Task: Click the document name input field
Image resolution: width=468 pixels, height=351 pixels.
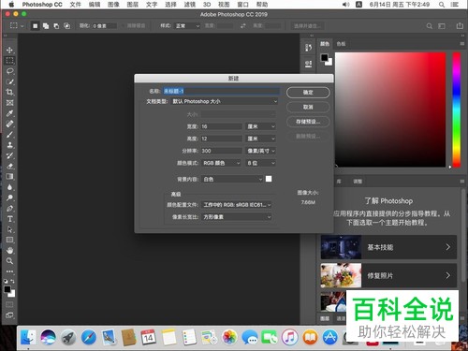Action: click(x=222, y=91)
